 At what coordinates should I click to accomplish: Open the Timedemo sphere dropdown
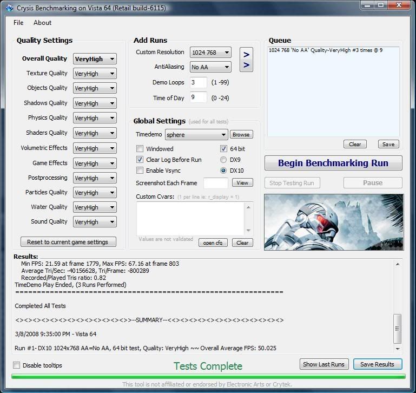point(196,135)
